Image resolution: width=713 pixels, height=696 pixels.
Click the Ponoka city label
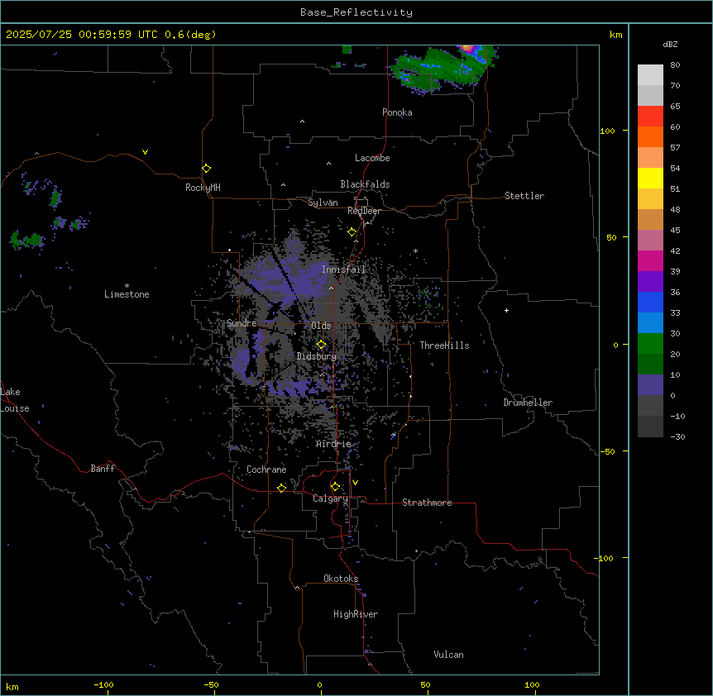[397, 112]
